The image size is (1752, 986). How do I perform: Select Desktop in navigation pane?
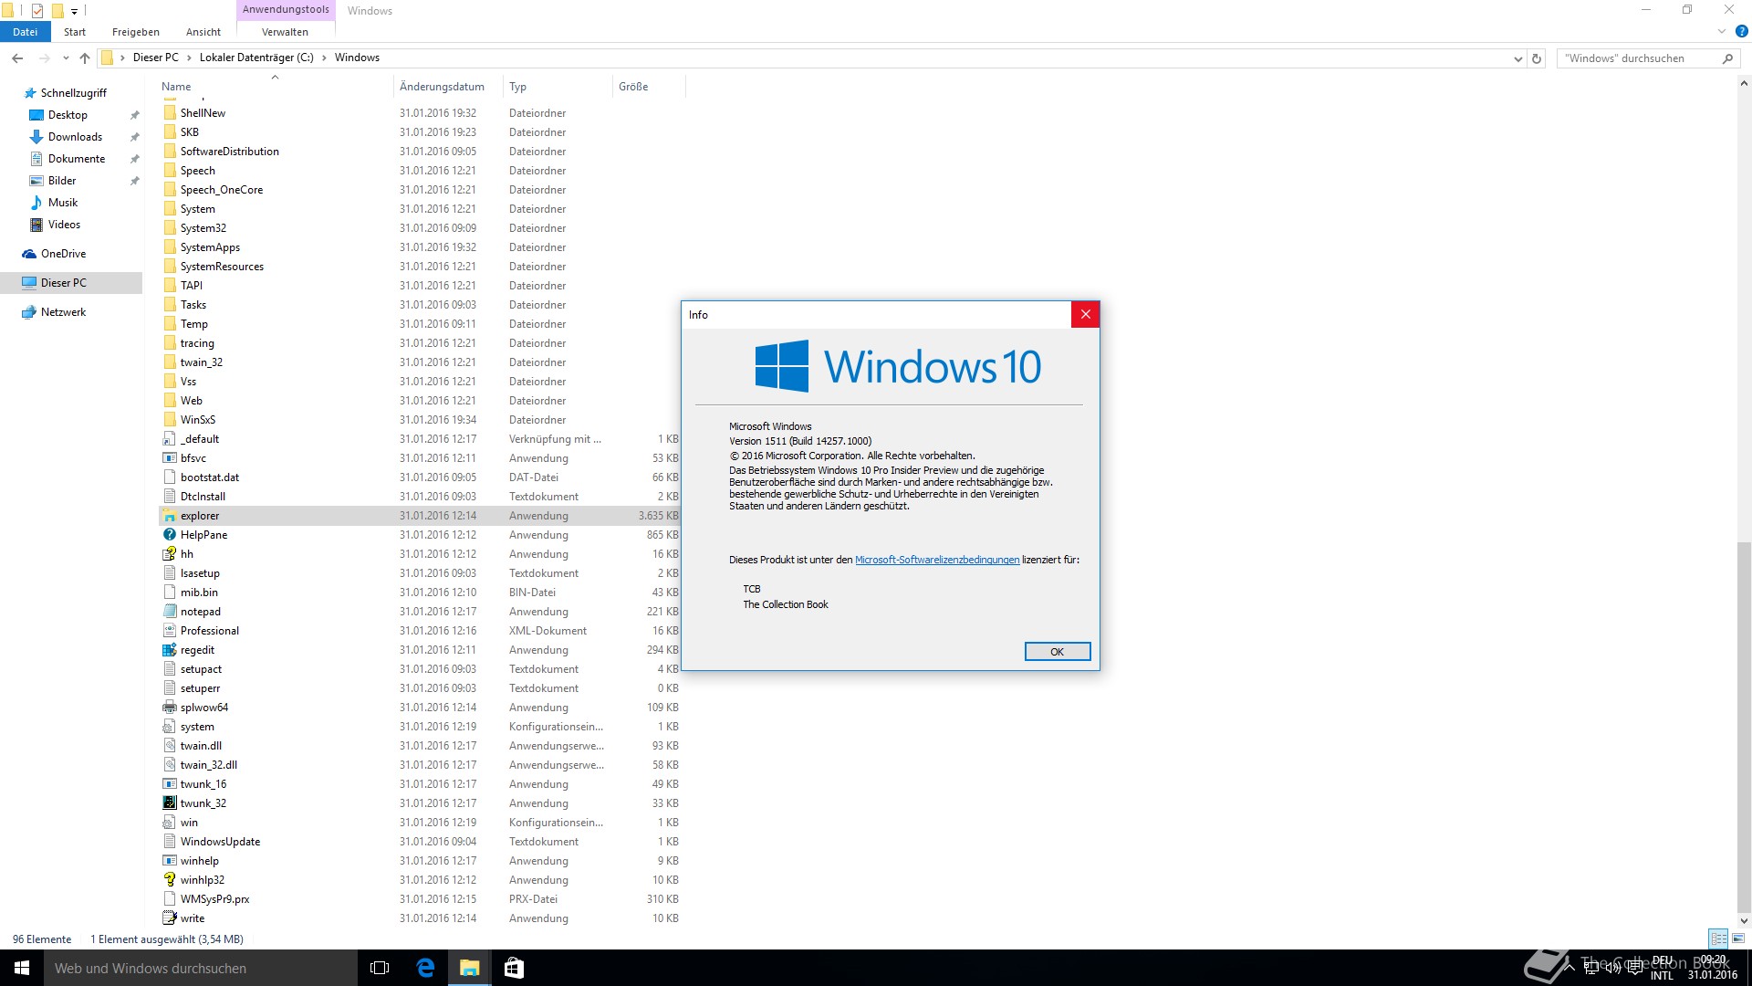click(x=68, y=115)
